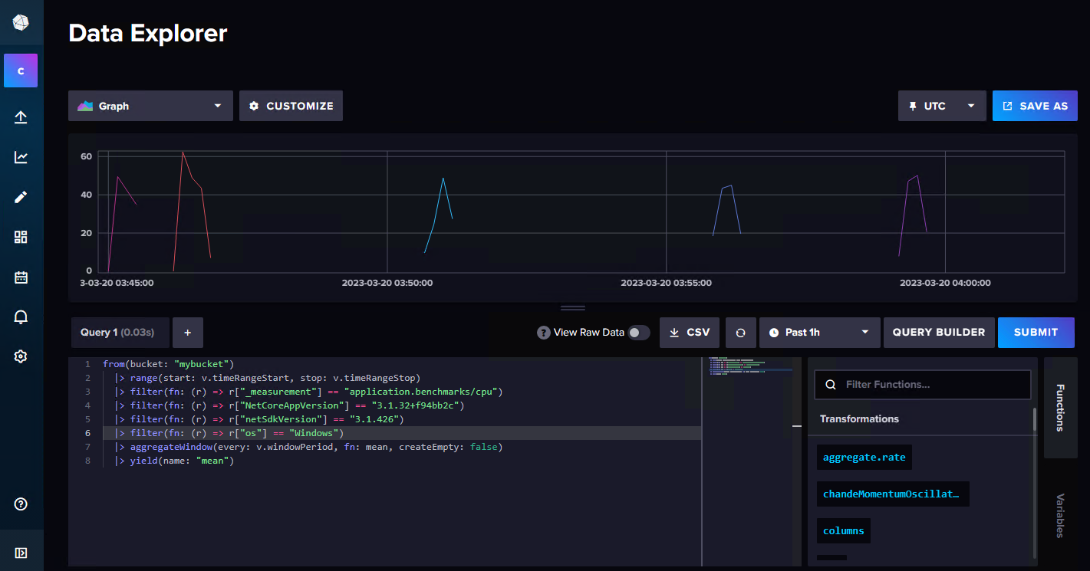Click the aggregateWindow line of code
The width and height of the screenshot is (1090, 571).
(308, 447)
